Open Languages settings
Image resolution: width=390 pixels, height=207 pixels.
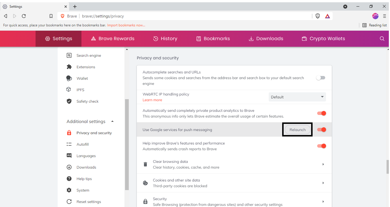point(86,156)
